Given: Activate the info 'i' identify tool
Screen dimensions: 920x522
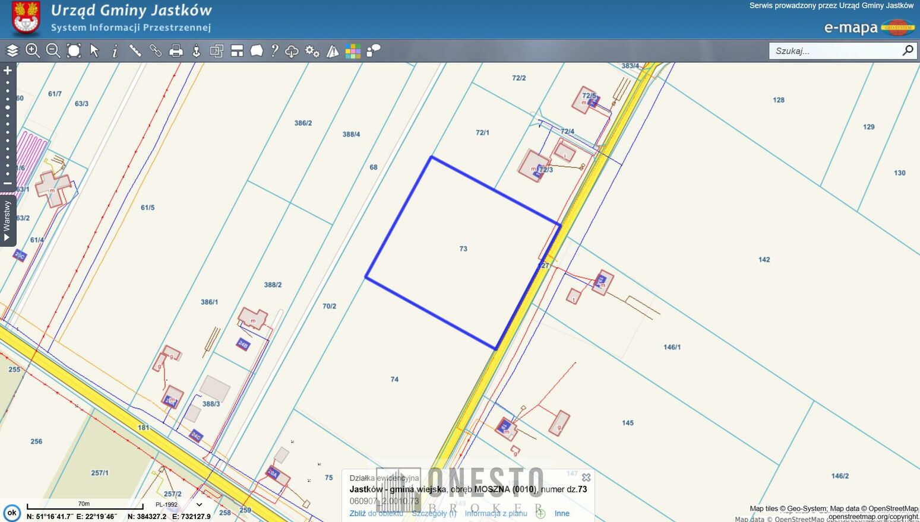Looking at the screenshot, I should point(115,51).
